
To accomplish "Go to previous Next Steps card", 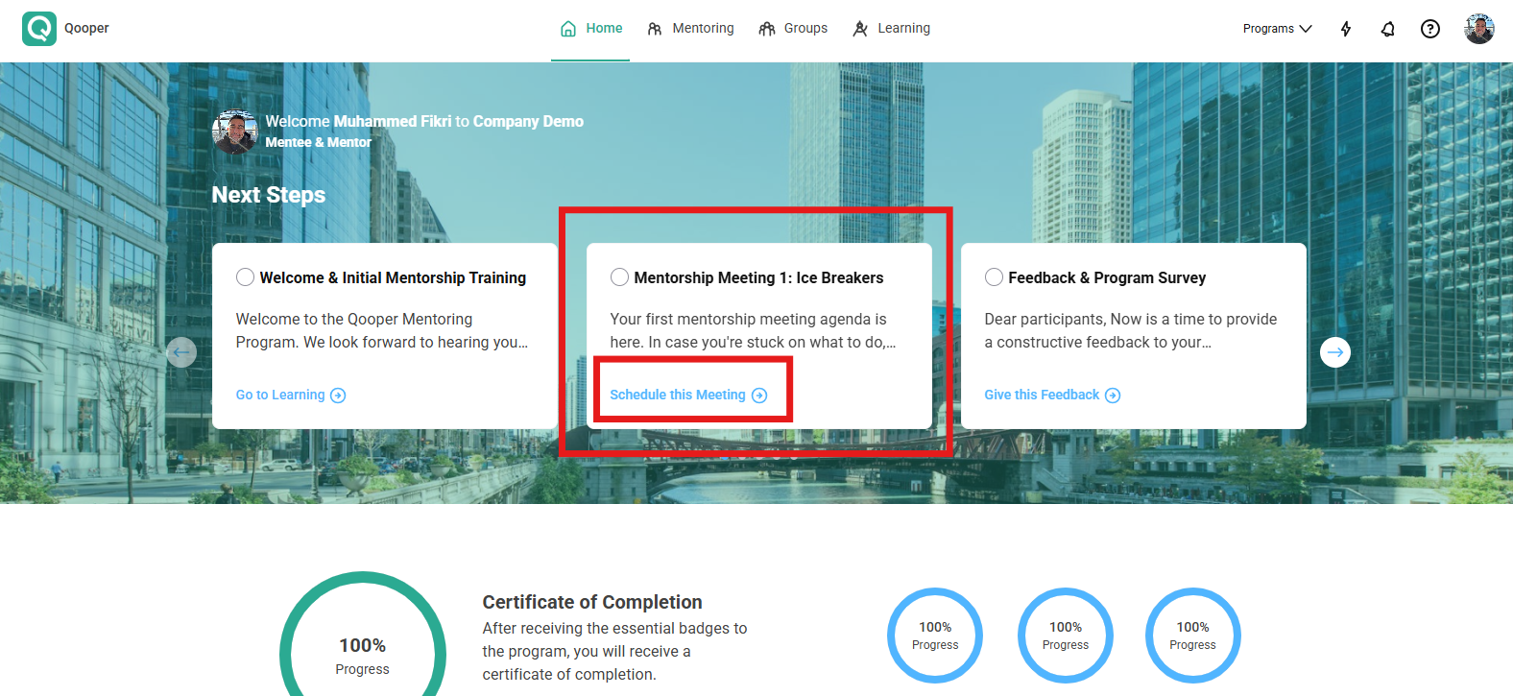I will (181, 352).
